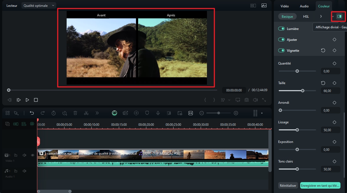347x193 pixels.
Task: Open the speed stopwatch tool
Action: (54, 113)
